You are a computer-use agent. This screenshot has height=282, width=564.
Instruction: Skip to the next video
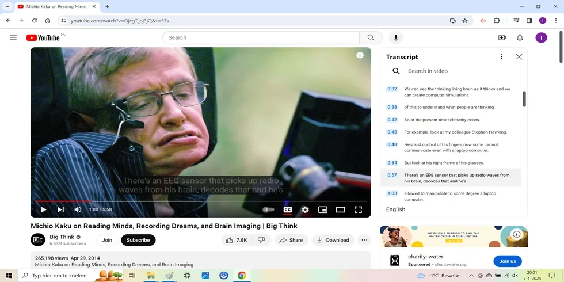pyautogui.click(x=60, y=210)
